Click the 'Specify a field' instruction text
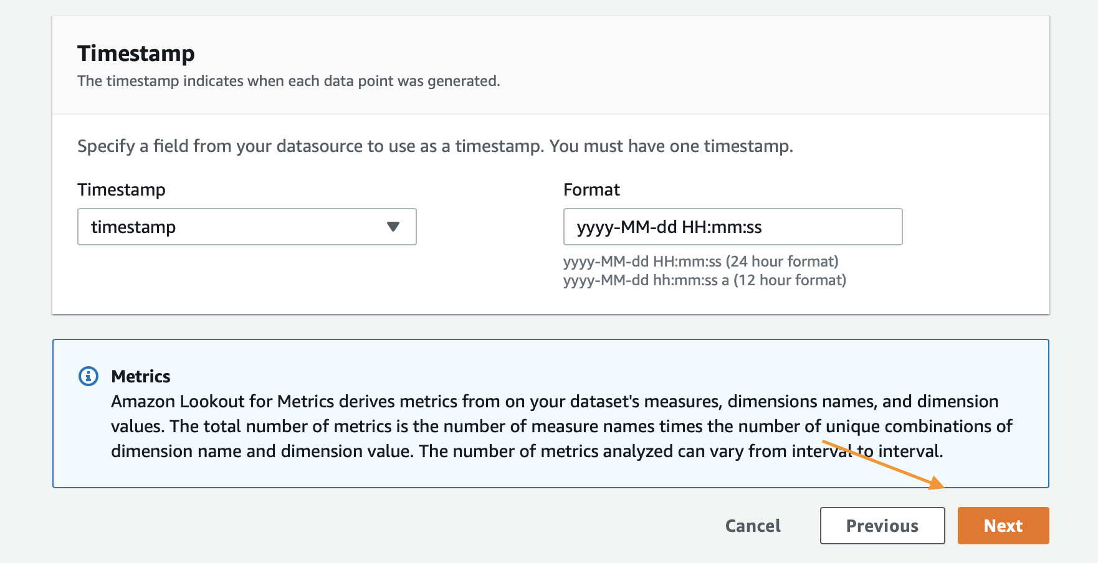 [x=435, y=146]
